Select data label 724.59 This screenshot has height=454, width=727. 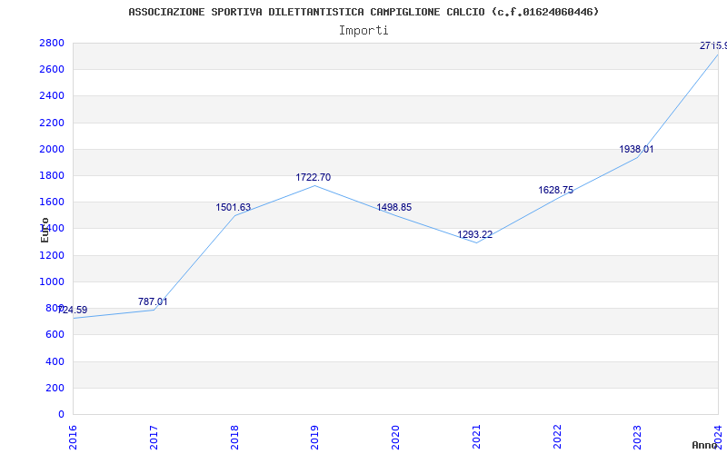(x=73, y=310)
